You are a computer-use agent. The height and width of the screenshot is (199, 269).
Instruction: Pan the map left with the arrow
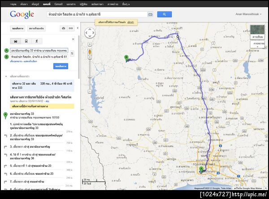[86, 33]
